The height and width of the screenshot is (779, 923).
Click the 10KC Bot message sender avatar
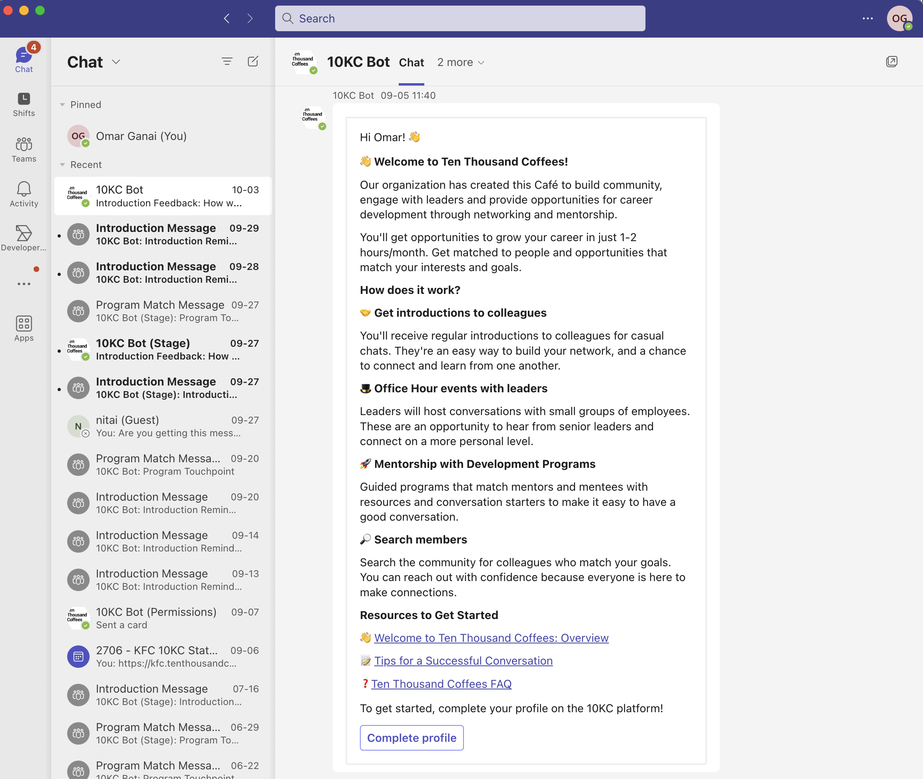coord(313,118)
